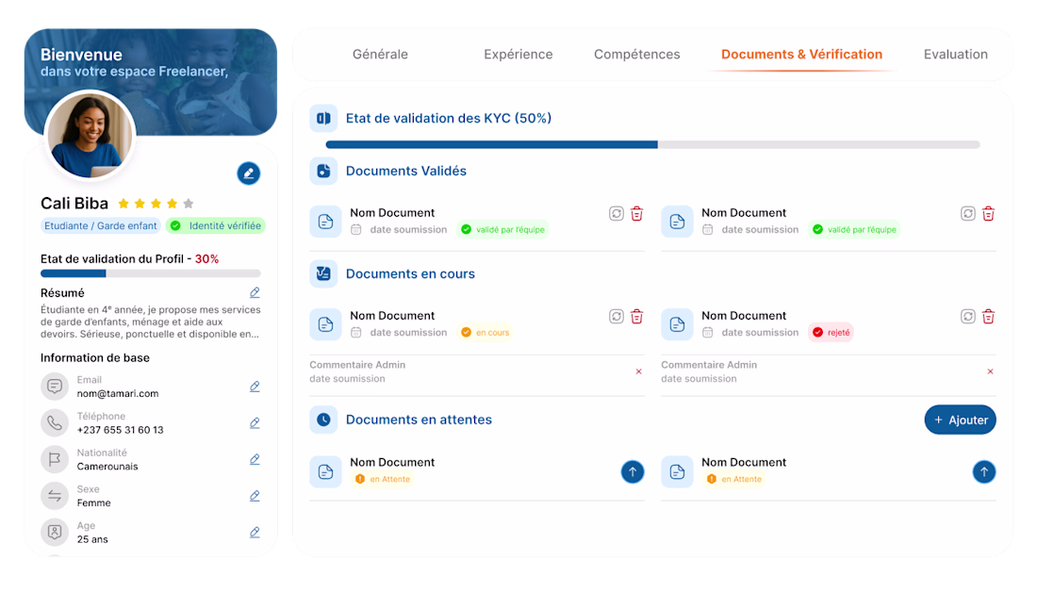
Task: Switch to the Expérience tab
Action: 518,55
